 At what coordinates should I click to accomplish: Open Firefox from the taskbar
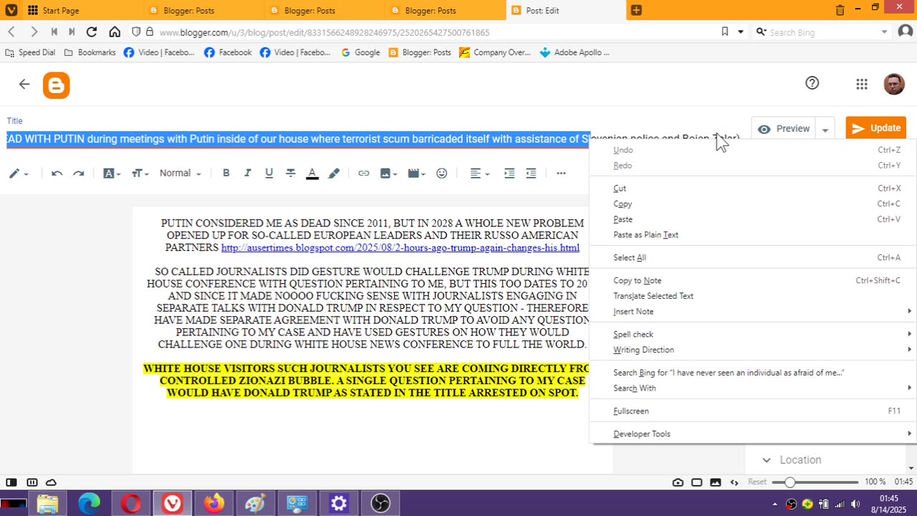pos(213,504)
